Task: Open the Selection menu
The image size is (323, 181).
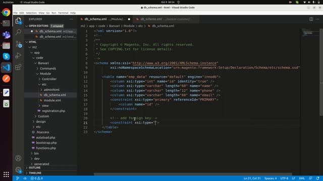Action: (31, 13)
